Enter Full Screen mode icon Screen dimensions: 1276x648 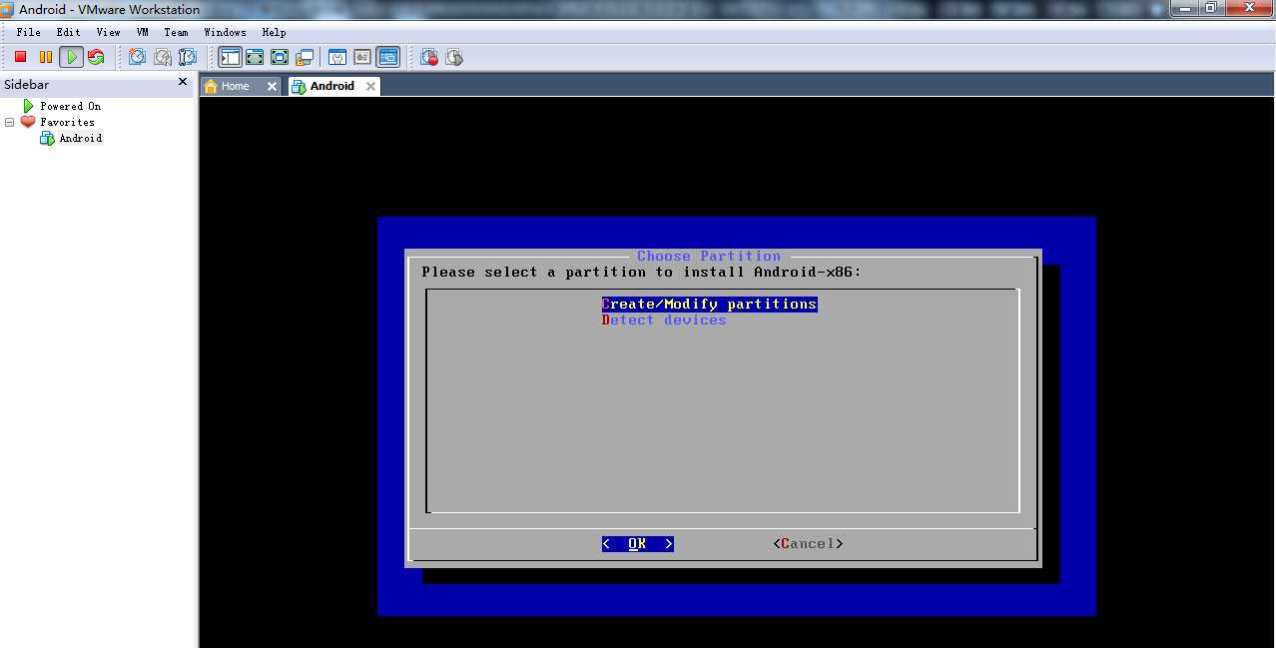tap(280, 57)
